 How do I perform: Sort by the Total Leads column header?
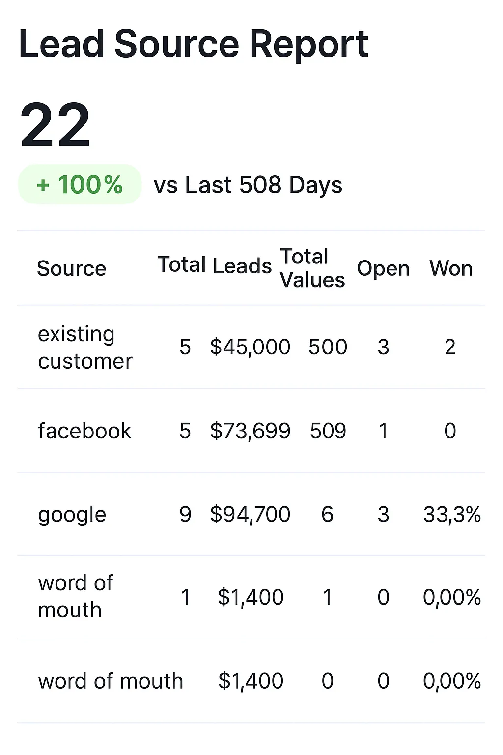point(214,265)
